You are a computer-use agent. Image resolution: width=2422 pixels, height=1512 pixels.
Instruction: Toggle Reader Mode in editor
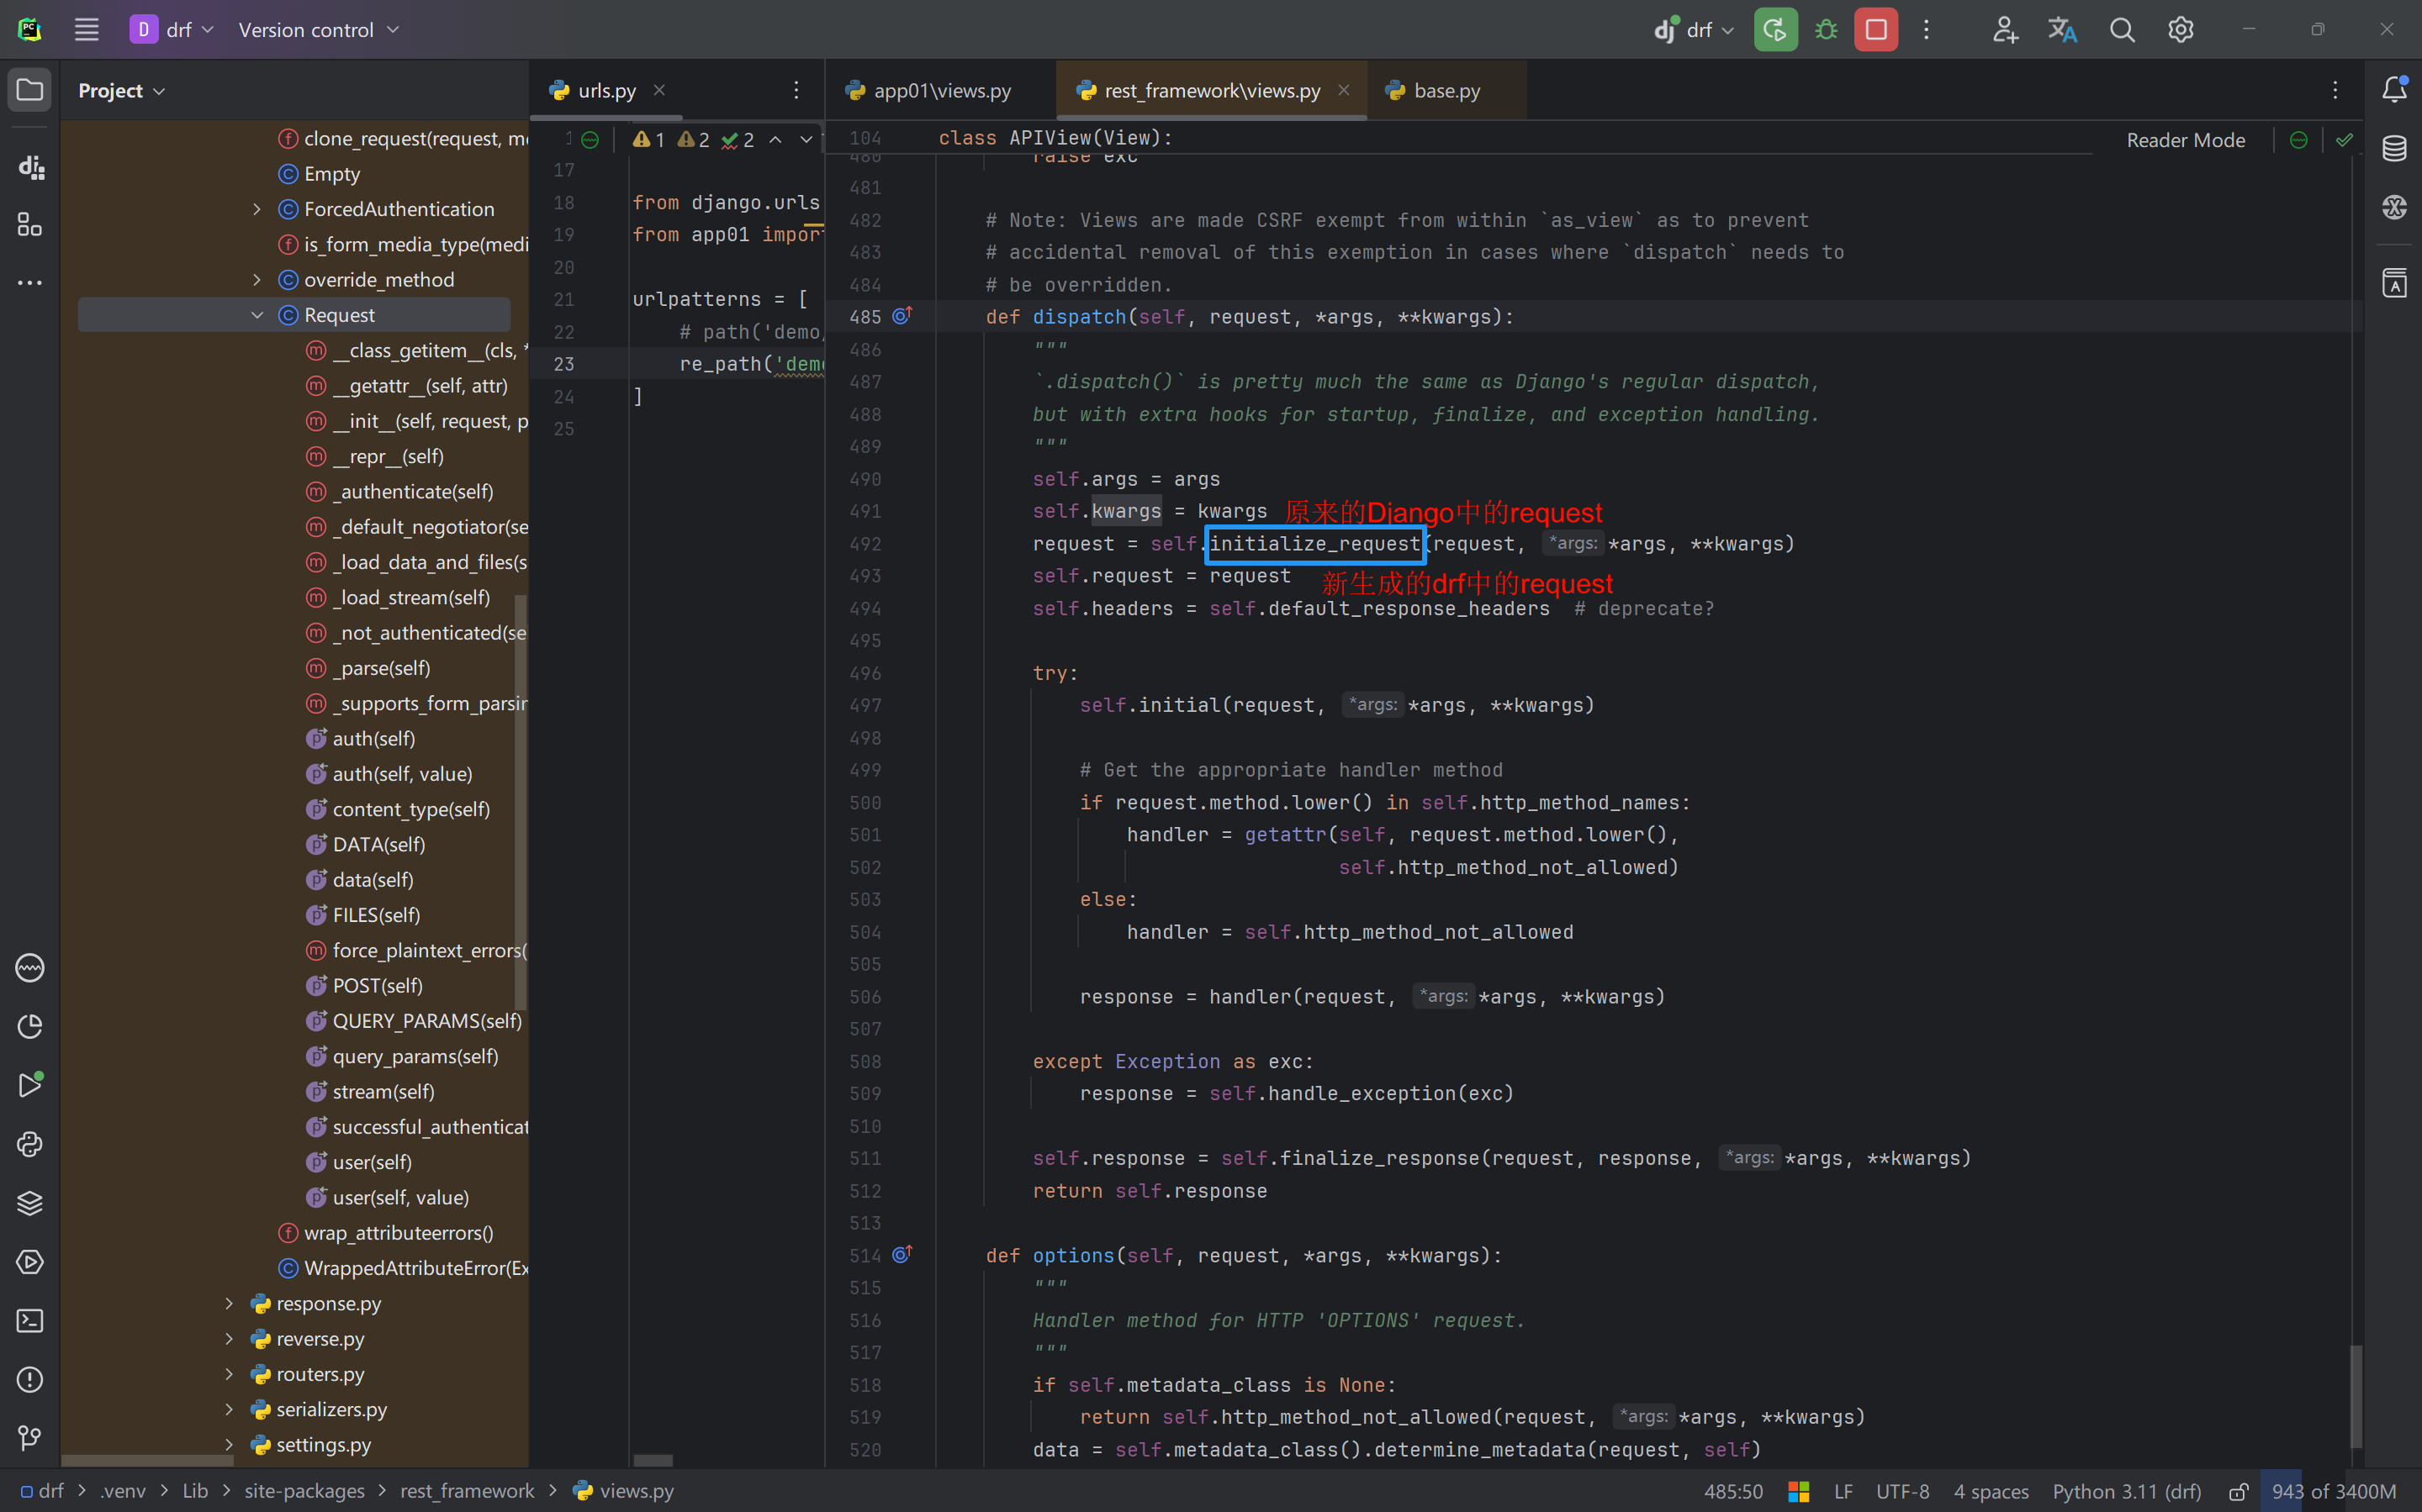tap(2185, 140)
